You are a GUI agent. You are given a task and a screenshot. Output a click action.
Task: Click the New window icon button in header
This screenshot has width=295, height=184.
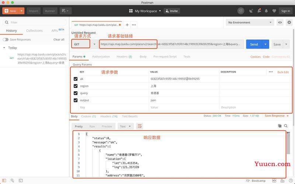coord(65,11)
